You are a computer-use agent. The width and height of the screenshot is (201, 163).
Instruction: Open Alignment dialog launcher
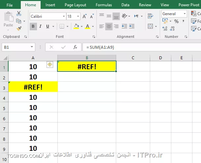point(157,37)
